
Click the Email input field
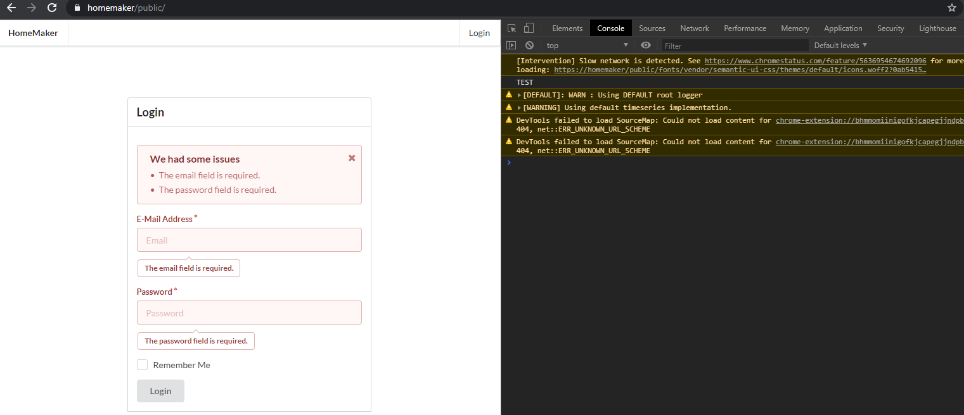(249, 240)
